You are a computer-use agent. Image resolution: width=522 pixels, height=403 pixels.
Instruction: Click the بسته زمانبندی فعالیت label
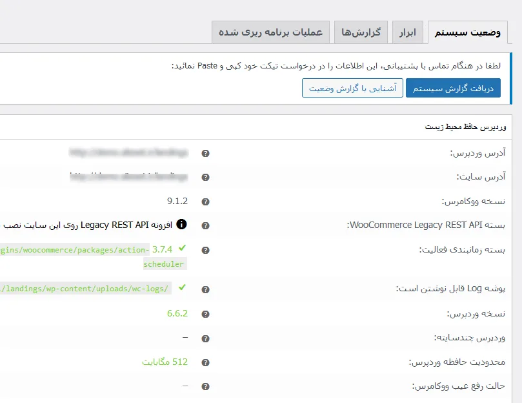(x=462, y=249)
